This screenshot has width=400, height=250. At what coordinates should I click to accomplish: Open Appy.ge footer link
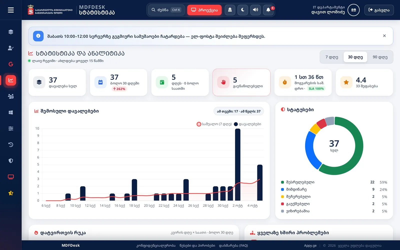point(310,245)
